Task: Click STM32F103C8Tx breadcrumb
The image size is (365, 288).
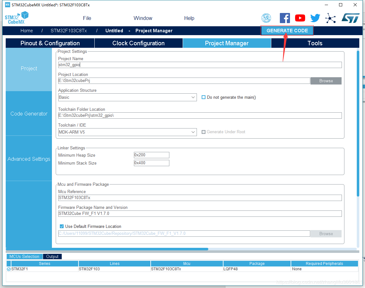Action: 69,31
